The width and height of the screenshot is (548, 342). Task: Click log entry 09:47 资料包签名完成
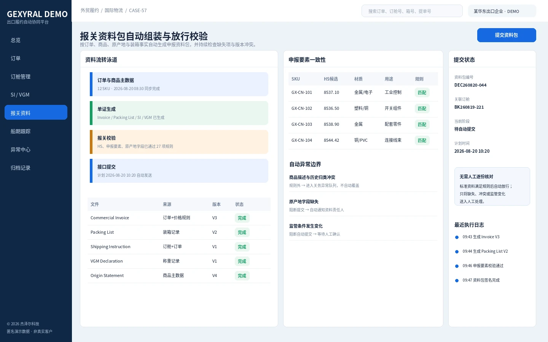point(481,280)
